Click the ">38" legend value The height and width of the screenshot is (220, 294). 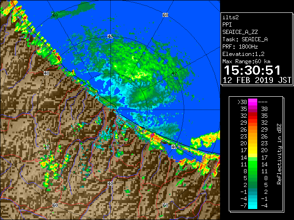(x=242, y=102)
